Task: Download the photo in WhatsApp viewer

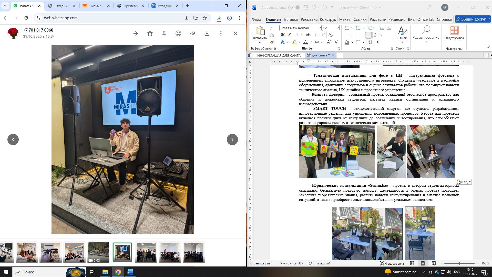Action: [x=207, y=33]
